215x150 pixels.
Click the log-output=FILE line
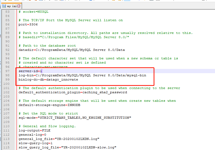(35, 130)
